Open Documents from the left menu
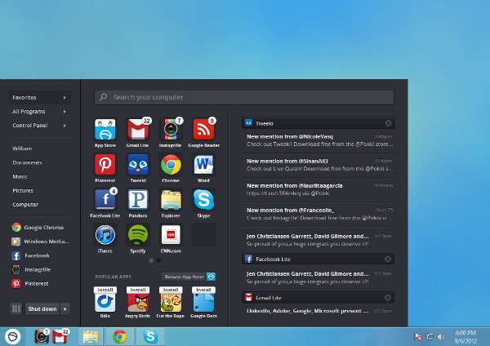The height and width of the screenshot is (346, 490). coord(27,162)
